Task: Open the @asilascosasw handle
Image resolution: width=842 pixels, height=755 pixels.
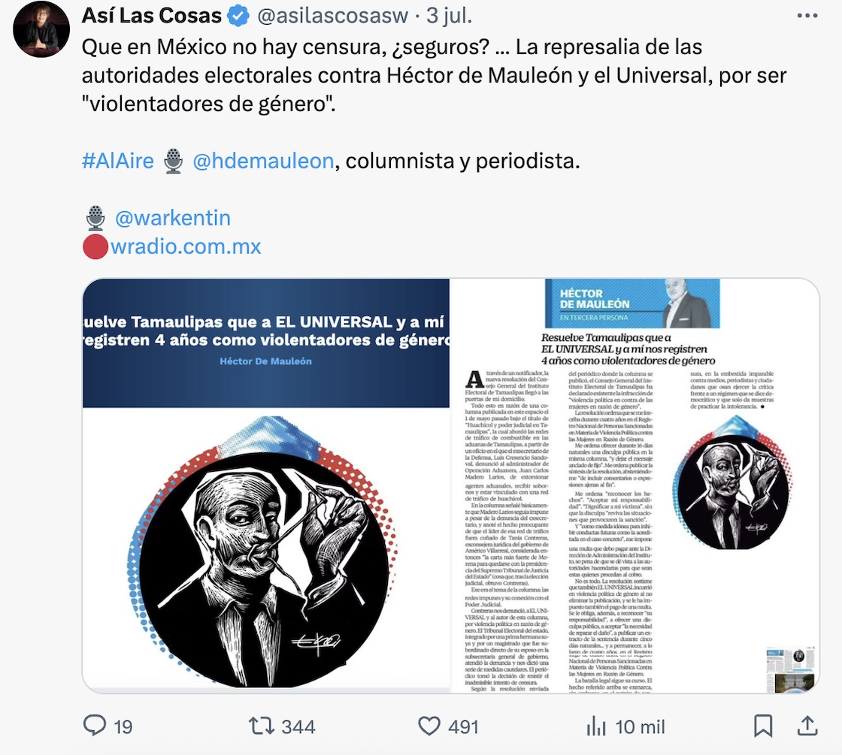Action: click(333, 16)
